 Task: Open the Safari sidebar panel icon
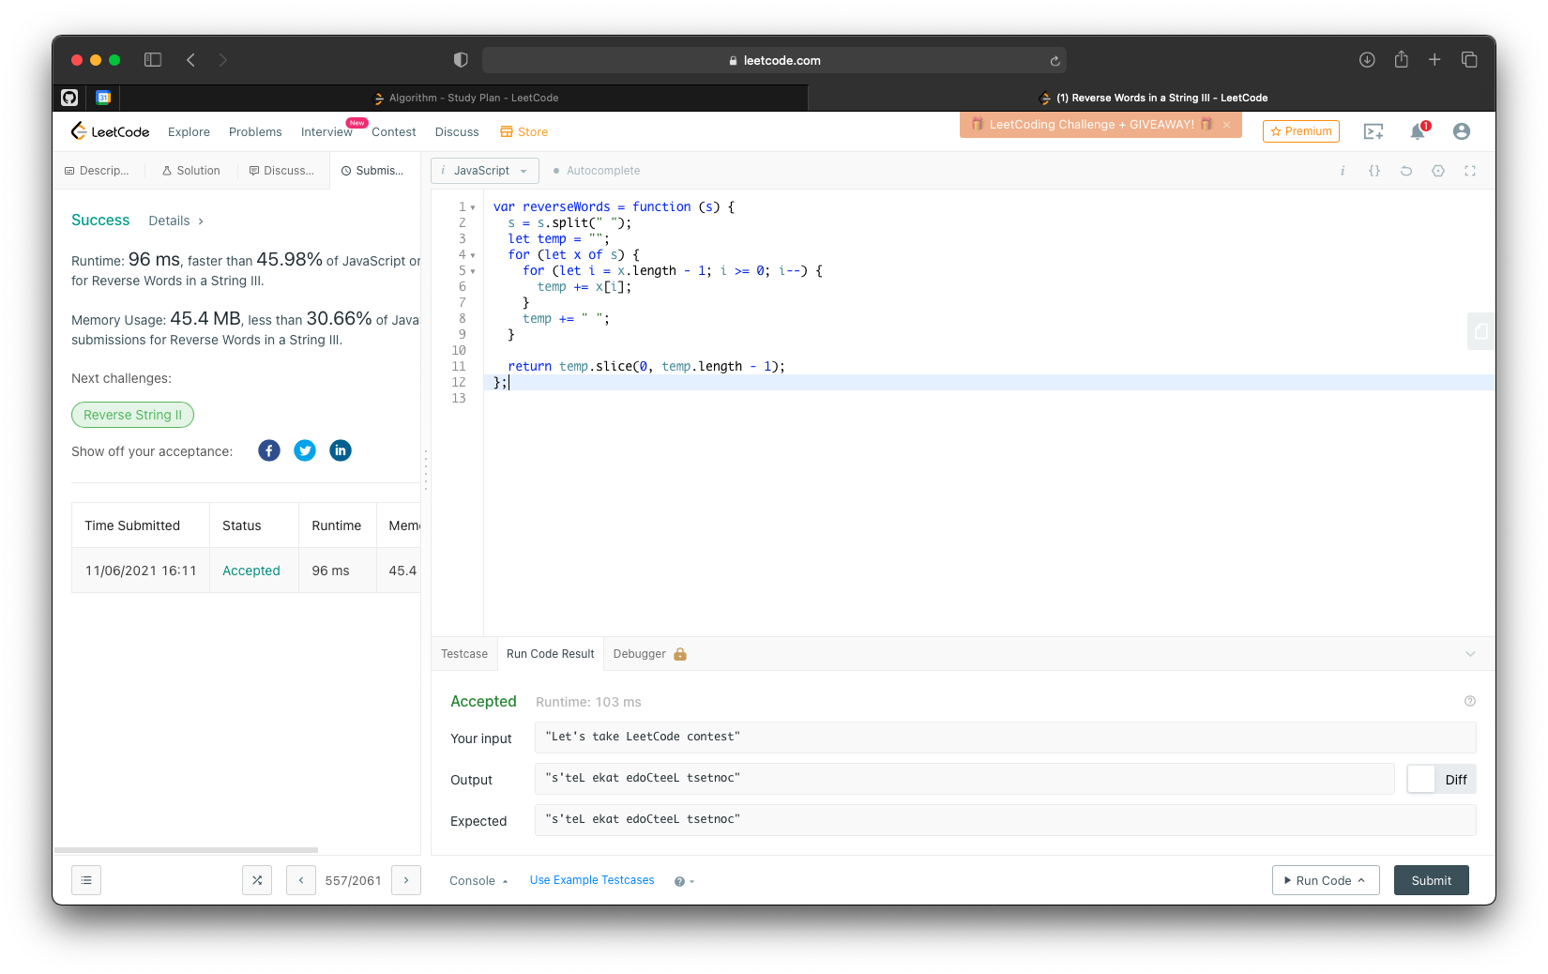[153, 60]
